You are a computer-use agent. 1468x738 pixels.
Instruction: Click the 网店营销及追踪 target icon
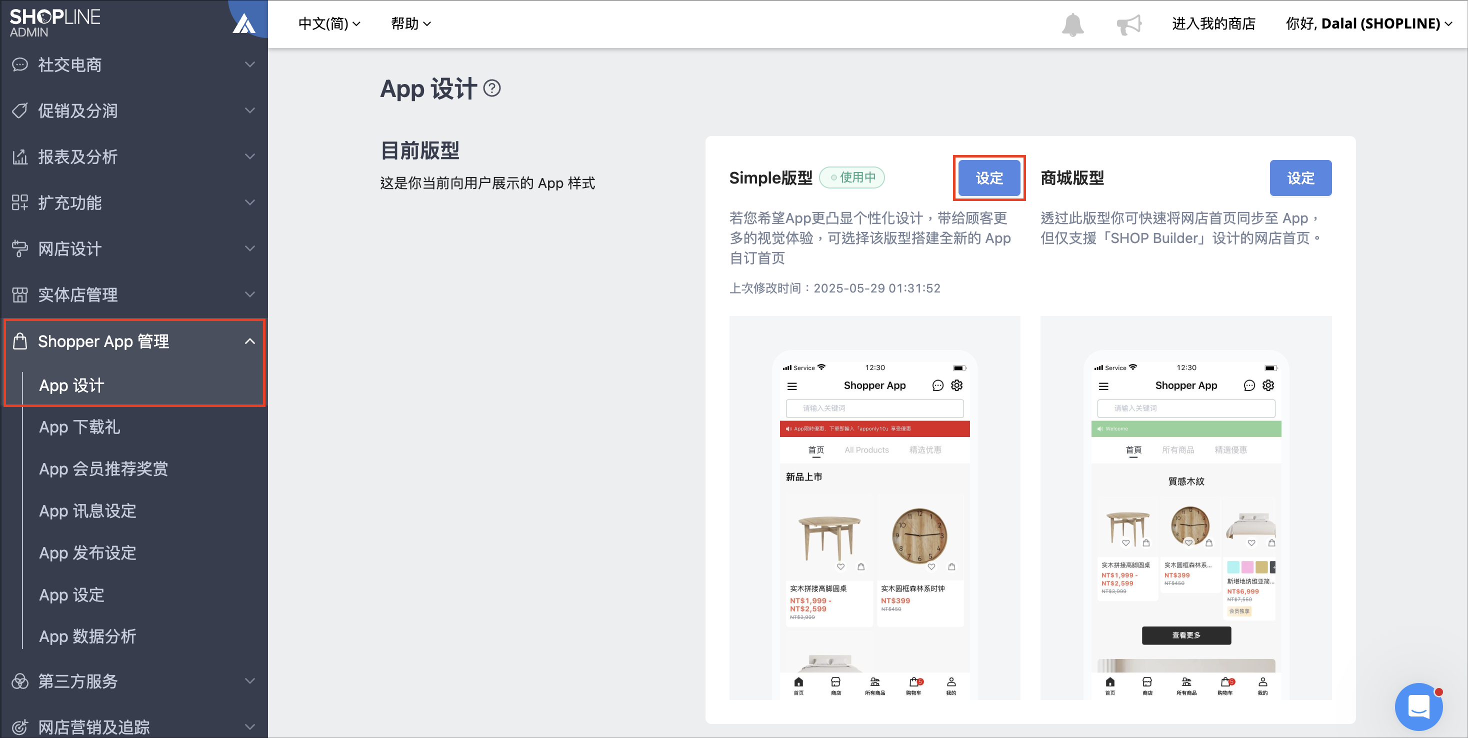(20, 727)
